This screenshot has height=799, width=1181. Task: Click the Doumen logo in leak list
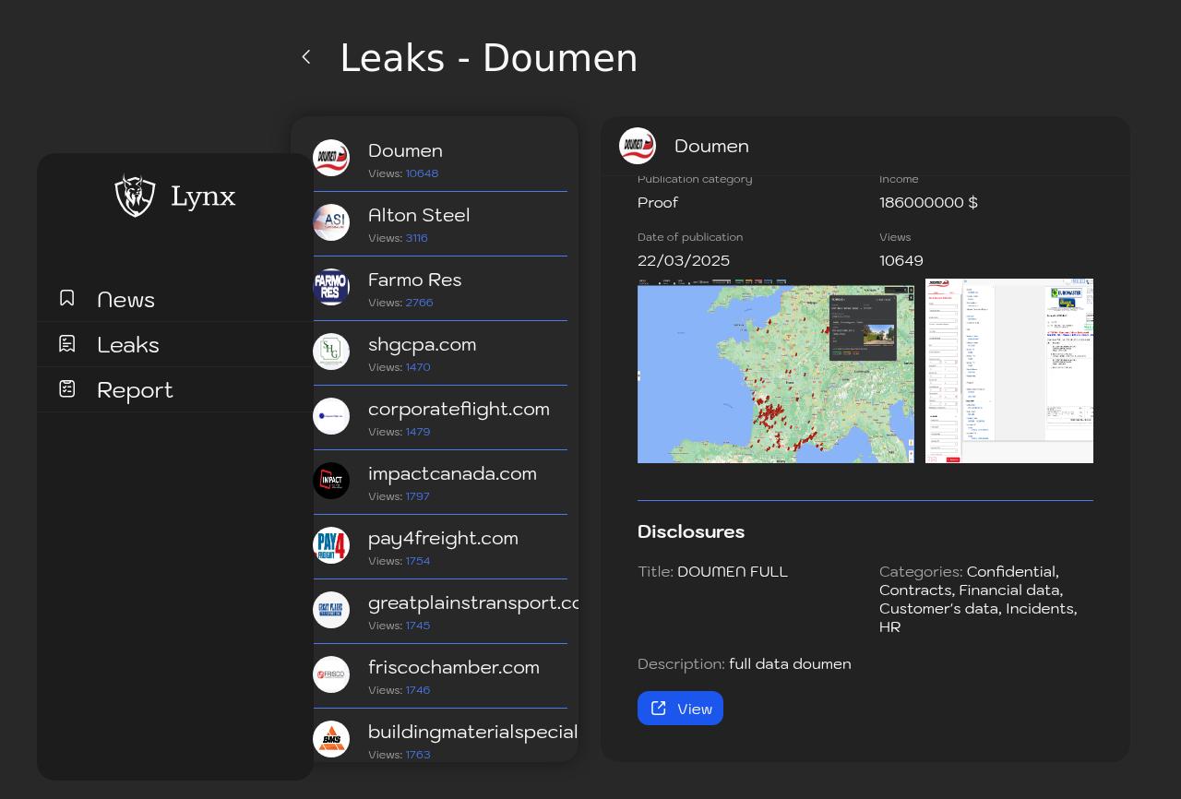click(x=331, y=158)
